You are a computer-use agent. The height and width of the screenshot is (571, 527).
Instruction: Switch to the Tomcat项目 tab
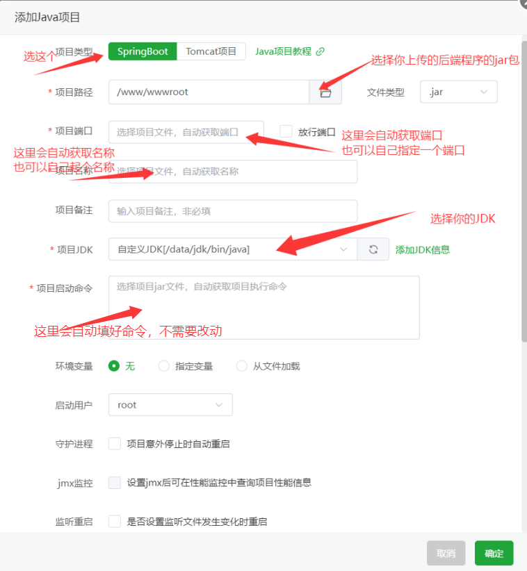click(x=211, y=51)
